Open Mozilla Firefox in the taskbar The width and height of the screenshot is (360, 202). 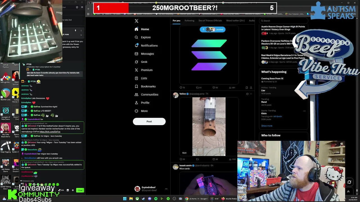coord(229,199)
